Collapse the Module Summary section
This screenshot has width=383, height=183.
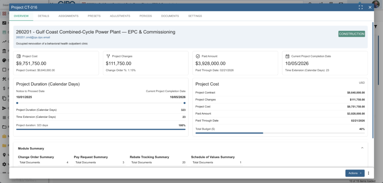[x=362, y=148]
